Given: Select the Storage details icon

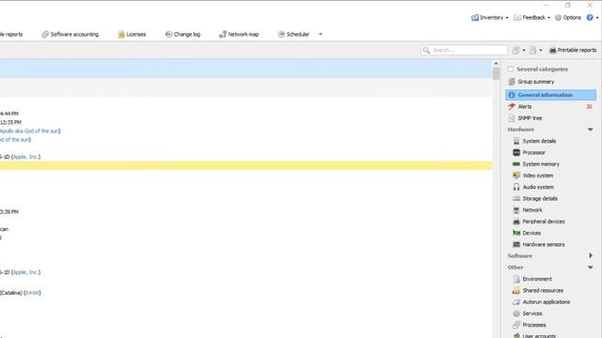Looking at the screenshot, I should 516,198.
